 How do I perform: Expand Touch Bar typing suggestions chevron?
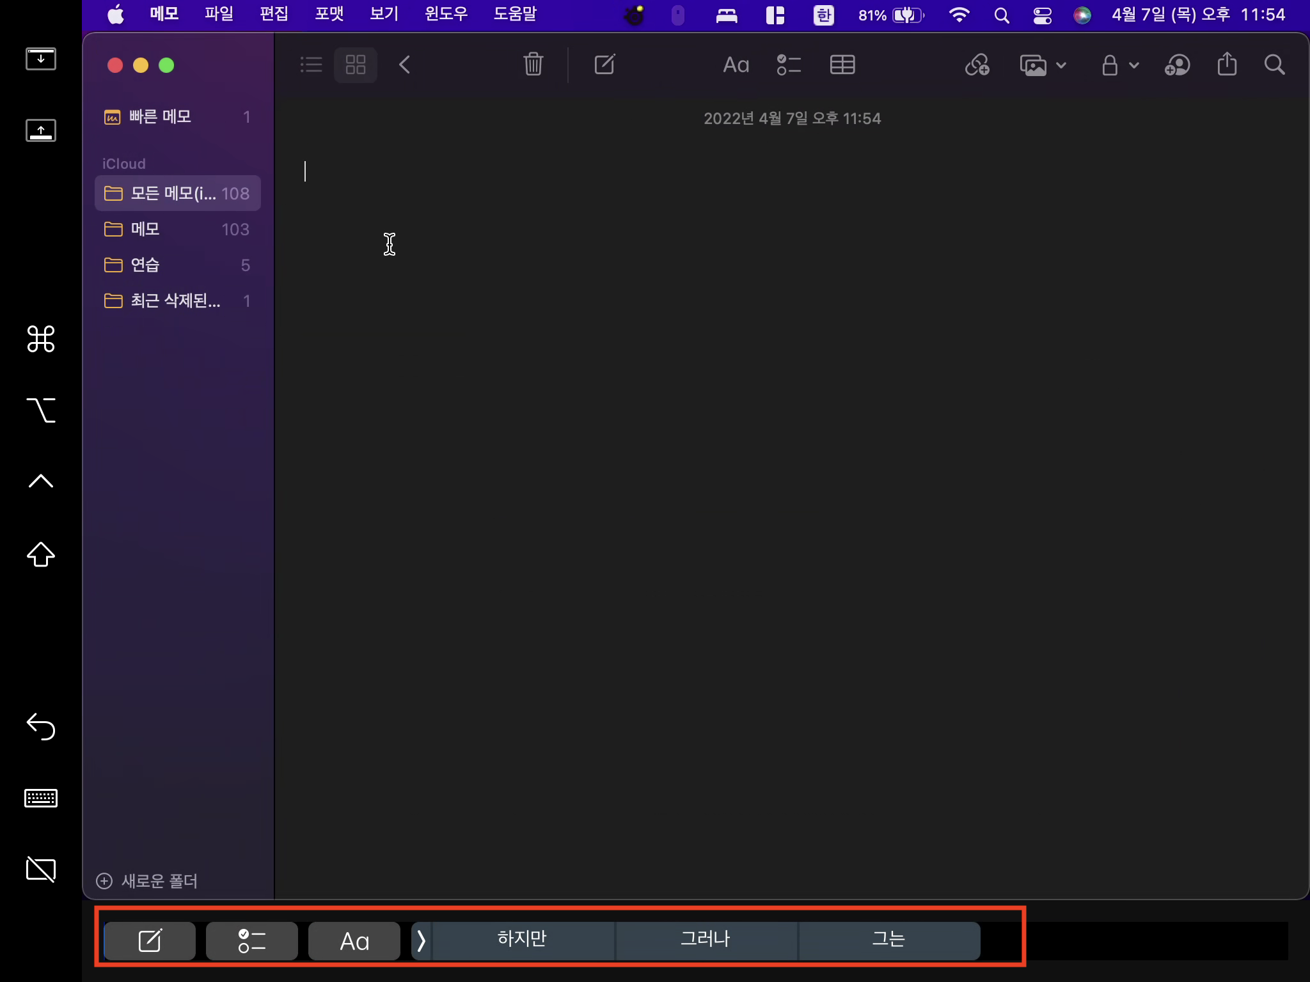421,940
